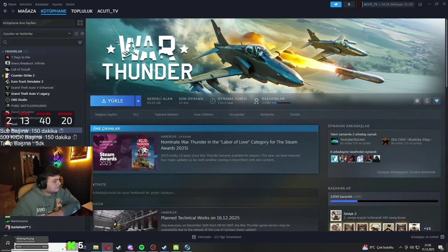Open the Görünüm menu
This screenshot has width=448, height=252.
click(x=26, y=4)
